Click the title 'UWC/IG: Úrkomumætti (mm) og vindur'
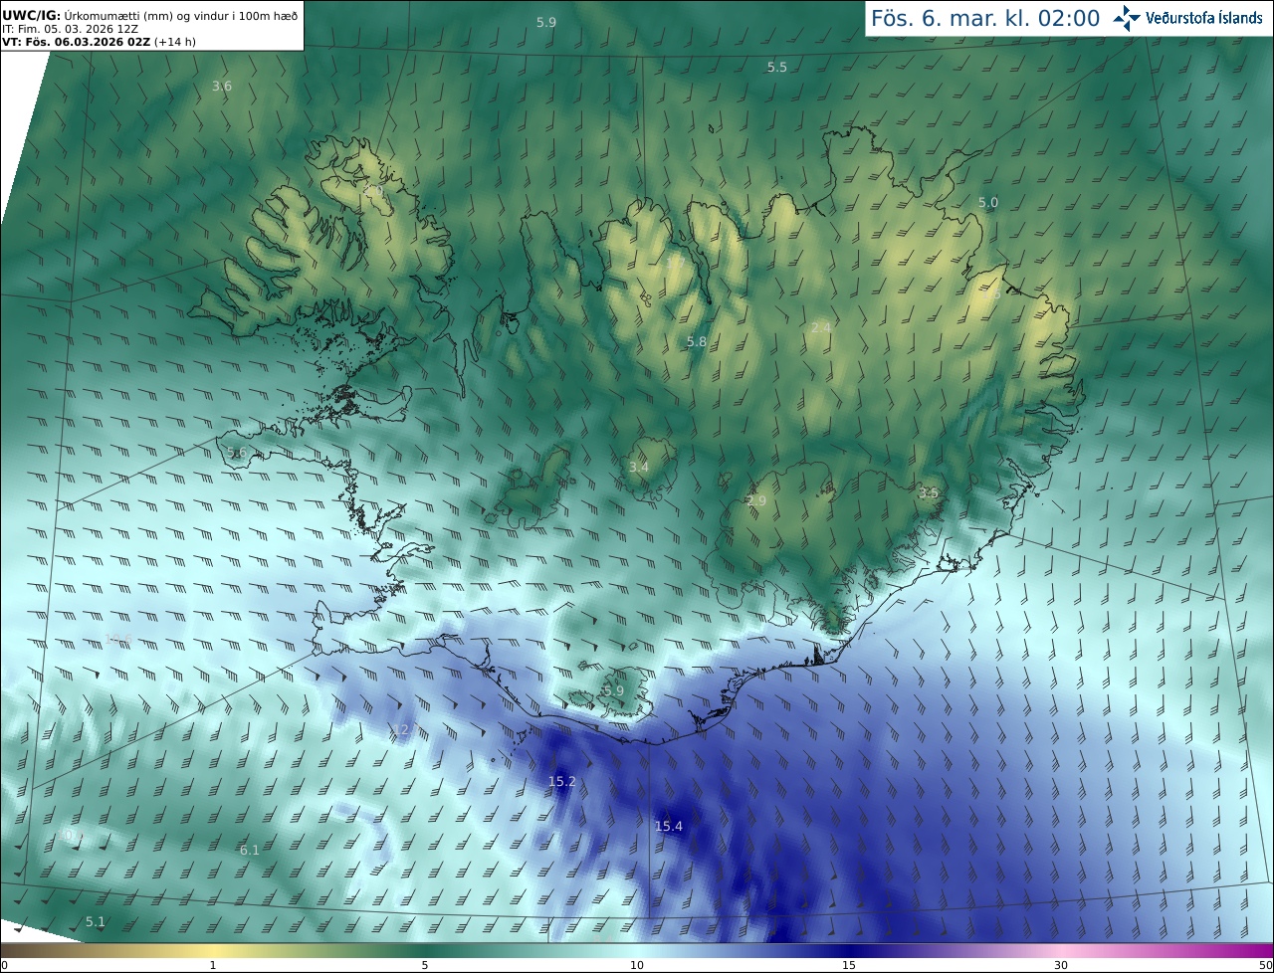 tap(149, 14)
